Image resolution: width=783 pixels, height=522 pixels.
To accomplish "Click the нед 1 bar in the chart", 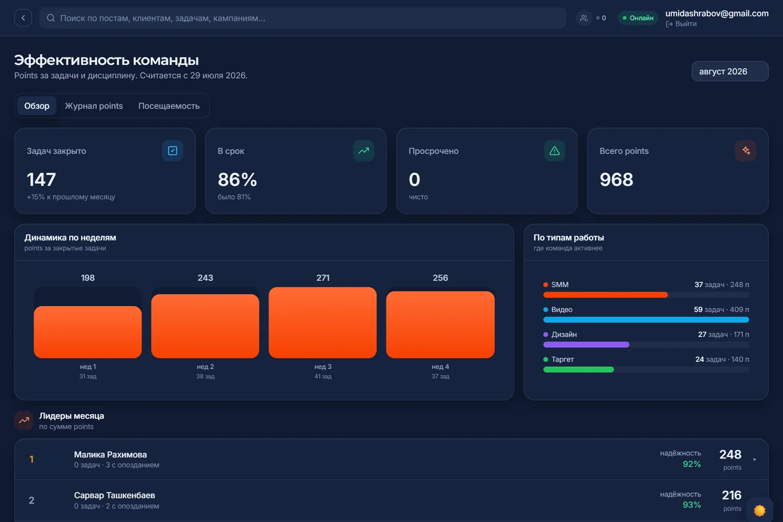I will tap(88, 332).
